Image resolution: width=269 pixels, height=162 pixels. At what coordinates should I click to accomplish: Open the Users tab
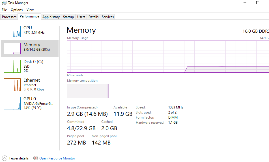(x=81, y=17)
